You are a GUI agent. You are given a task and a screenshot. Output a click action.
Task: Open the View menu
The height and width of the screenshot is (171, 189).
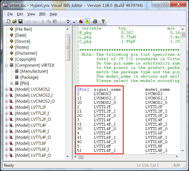pos(31,14)
